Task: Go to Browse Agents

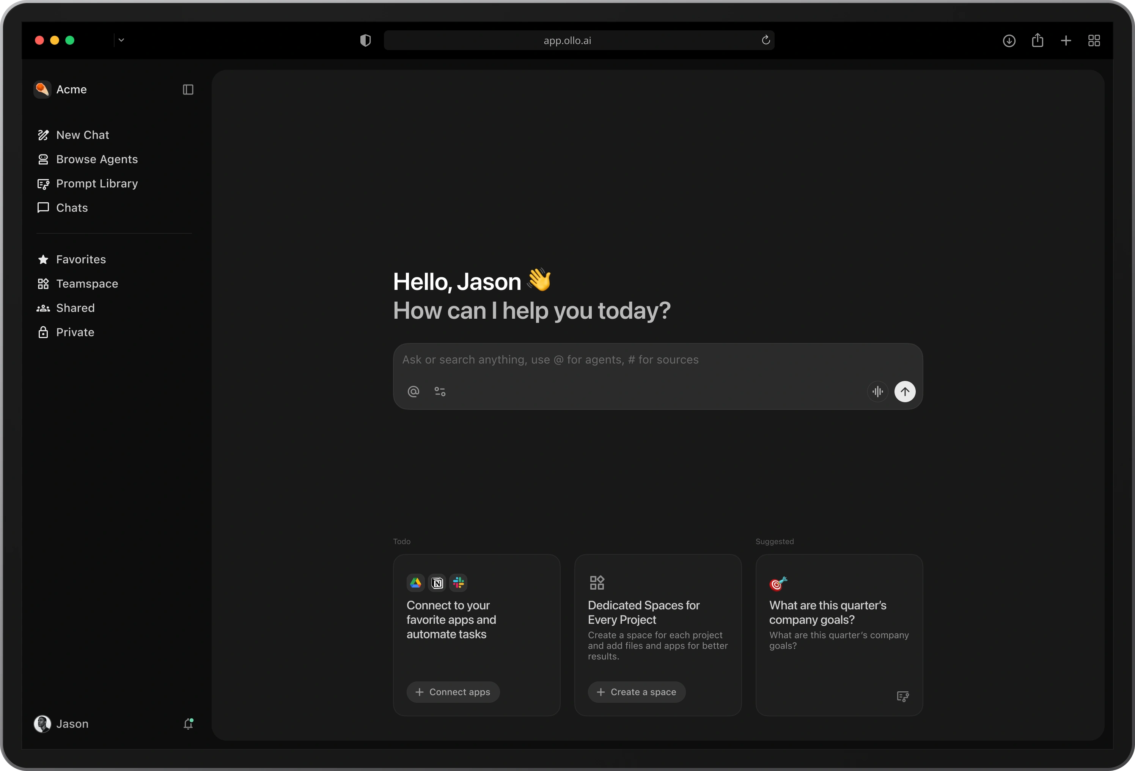Action: click(97, 159)
